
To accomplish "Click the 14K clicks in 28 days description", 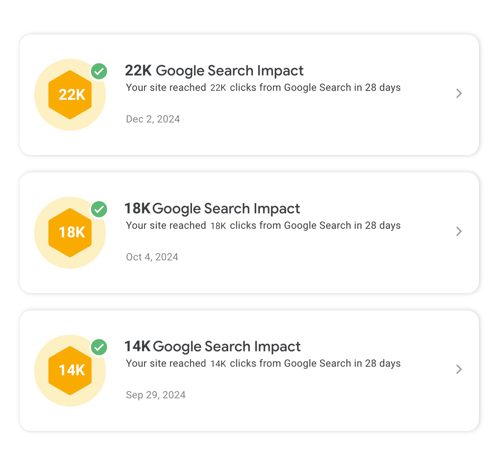I will 263,363.
